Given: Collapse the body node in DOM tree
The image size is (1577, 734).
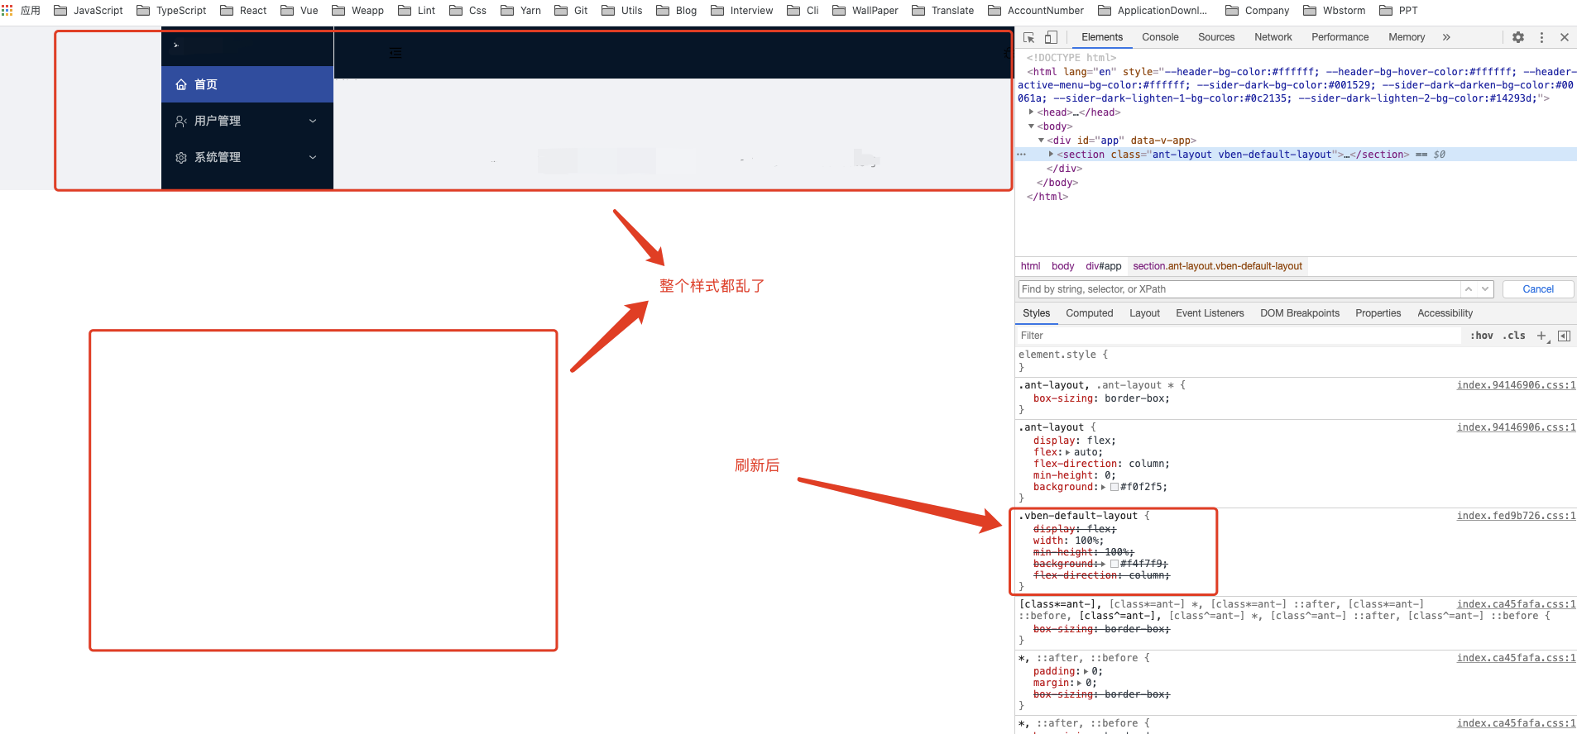Looking at the screenshot, I should click(x=1032, y=126).
